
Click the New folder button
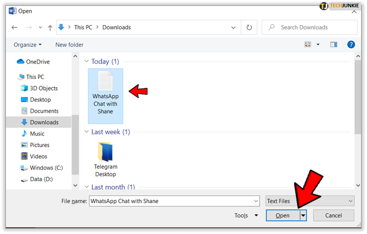tap(69, 45)
